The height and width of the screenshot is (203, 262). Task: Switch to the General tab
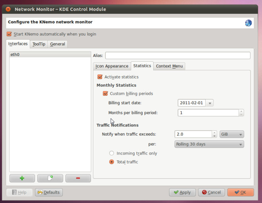[58, 44]
